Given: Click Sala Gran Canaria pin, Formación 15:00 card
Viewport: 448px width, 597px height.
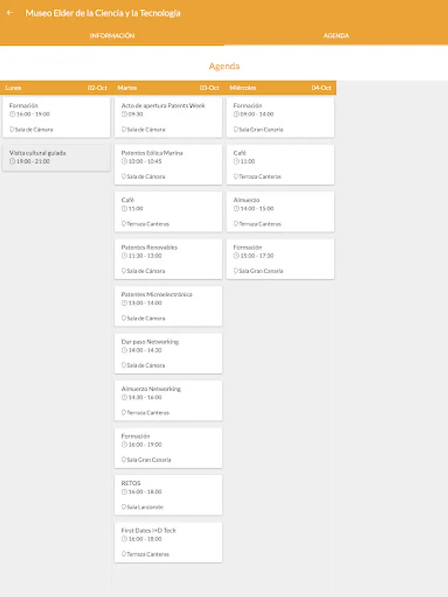Looking at the screenshot, I should click(x=236, y=271).
